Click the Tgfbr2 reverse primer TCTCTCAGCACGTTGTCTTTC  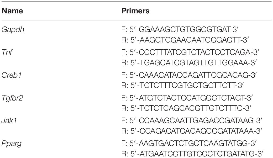pyautogui.click(x=186, y=108)
